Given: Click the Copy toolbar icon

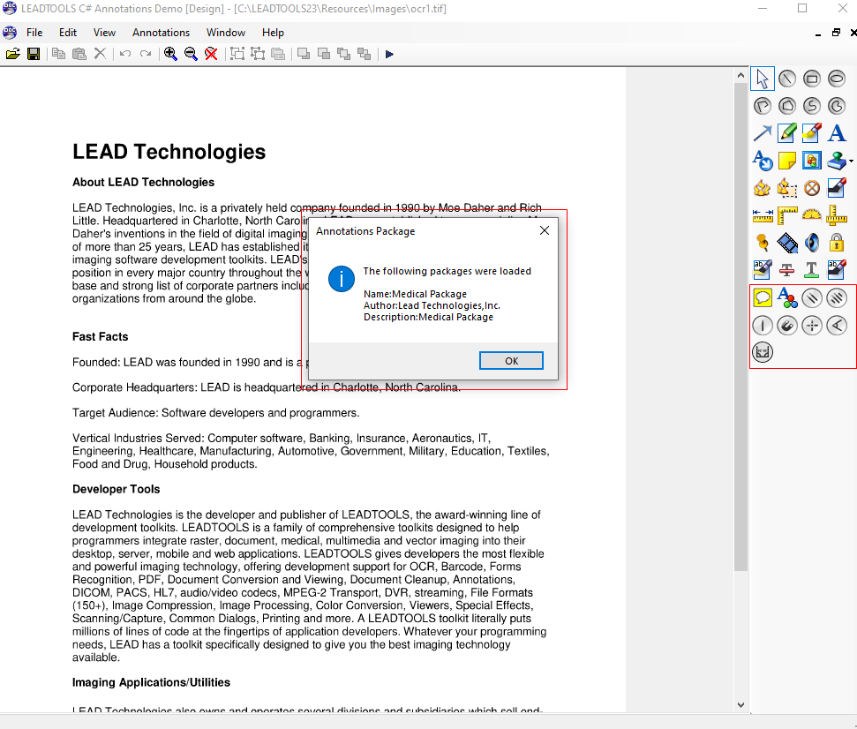Looking at the screenshot, I should (58, 54).
